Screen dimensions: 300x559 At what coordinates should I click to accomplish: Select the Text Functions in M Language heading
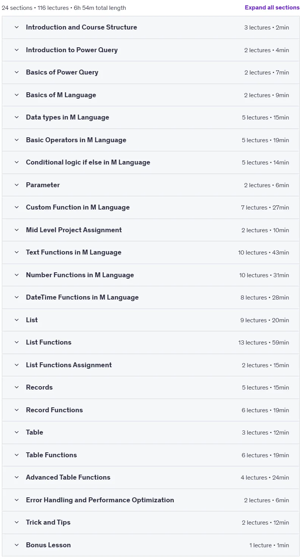click(74, 252)
